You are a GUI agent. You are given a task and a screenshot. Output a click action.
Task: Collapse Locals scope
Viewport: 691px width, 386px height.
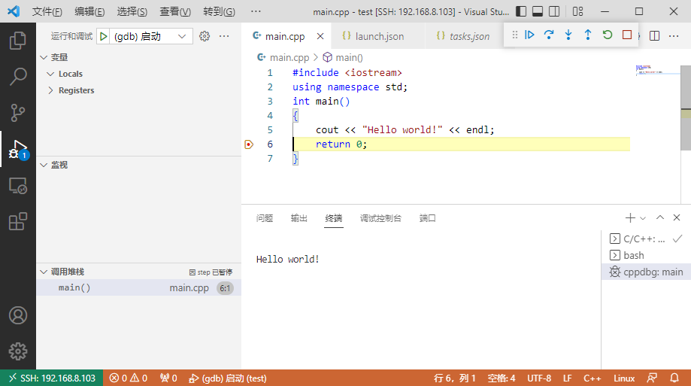(50, 74)
